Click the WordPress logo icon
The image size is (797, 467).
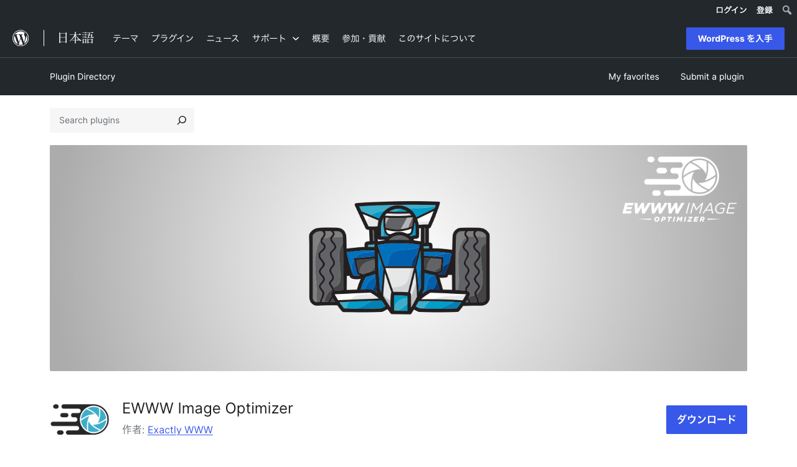click(21, 38)
